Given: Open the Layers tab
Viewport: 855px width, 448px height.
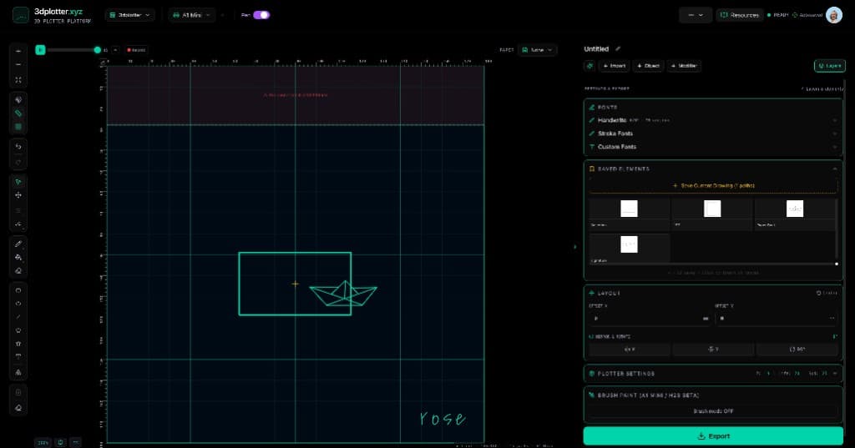Looking at the screenshot, I should point(829,66).
